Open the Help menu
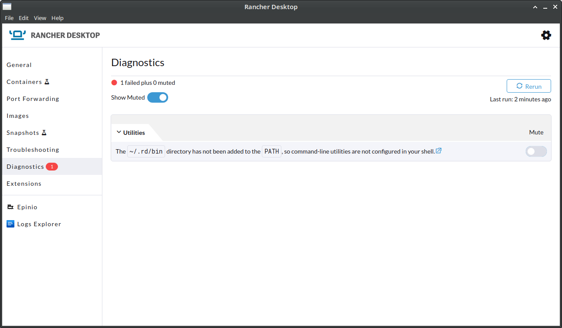 [x=58, y=18]
